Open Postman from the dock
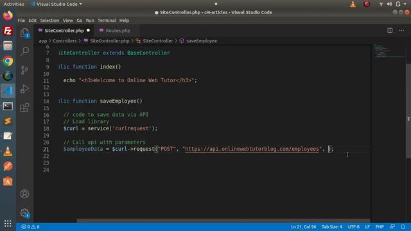This screenshot has height=231, width=411. point(8,166)
